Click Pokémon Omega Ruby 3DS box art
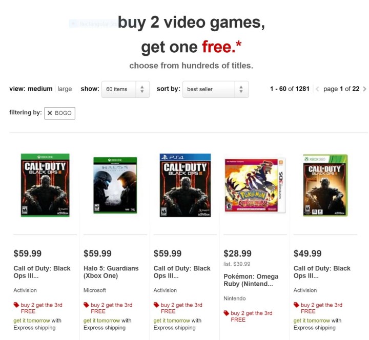 click(255, 185)
